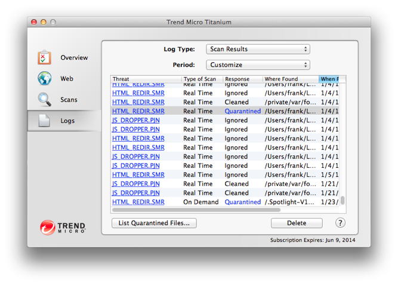Open the Scans section via magnifier icon
398x285 pixels.
pyautogui.click(x=44, y=99)
